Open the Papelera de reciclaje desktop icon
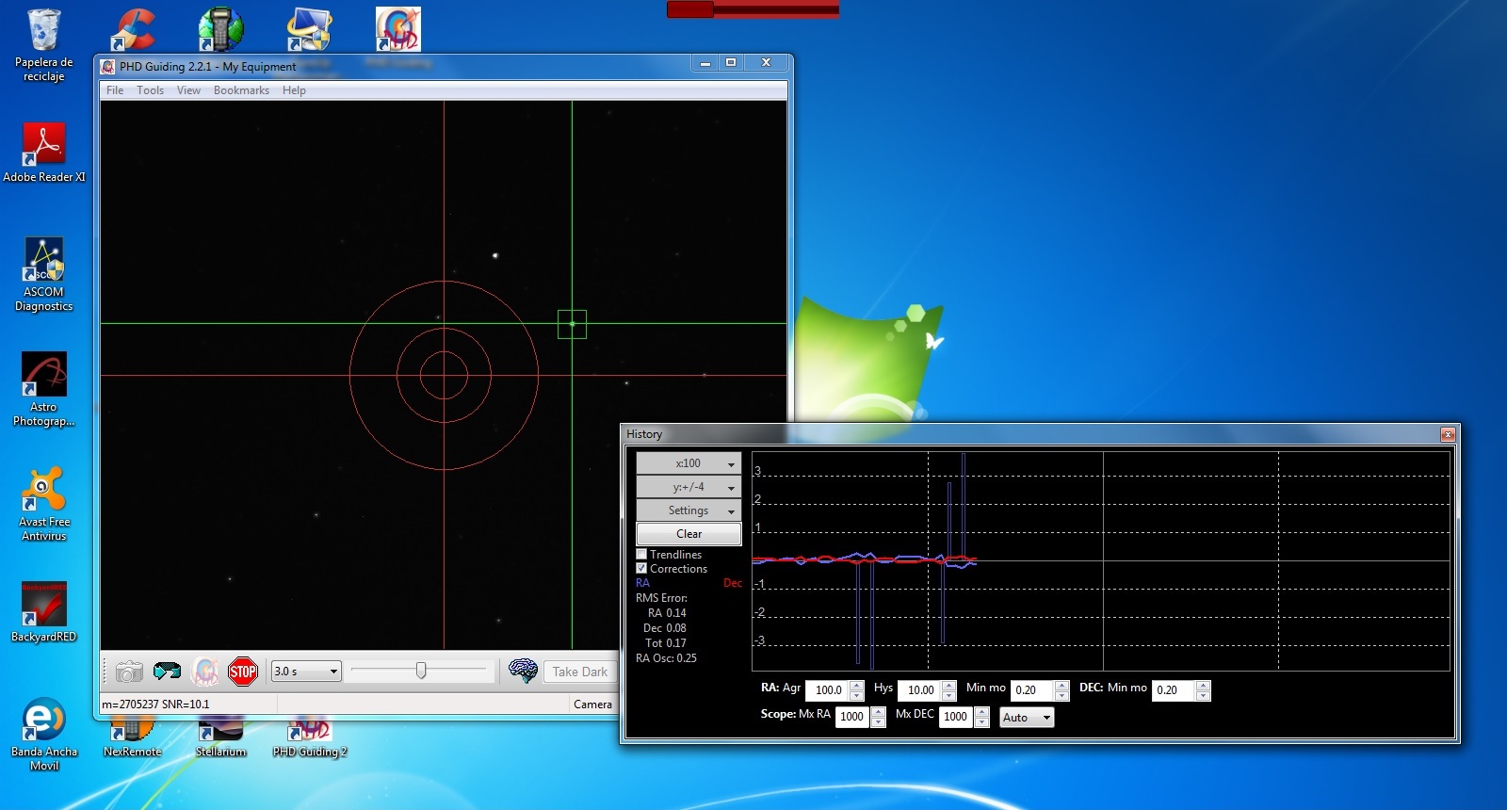 coord(43,46)
